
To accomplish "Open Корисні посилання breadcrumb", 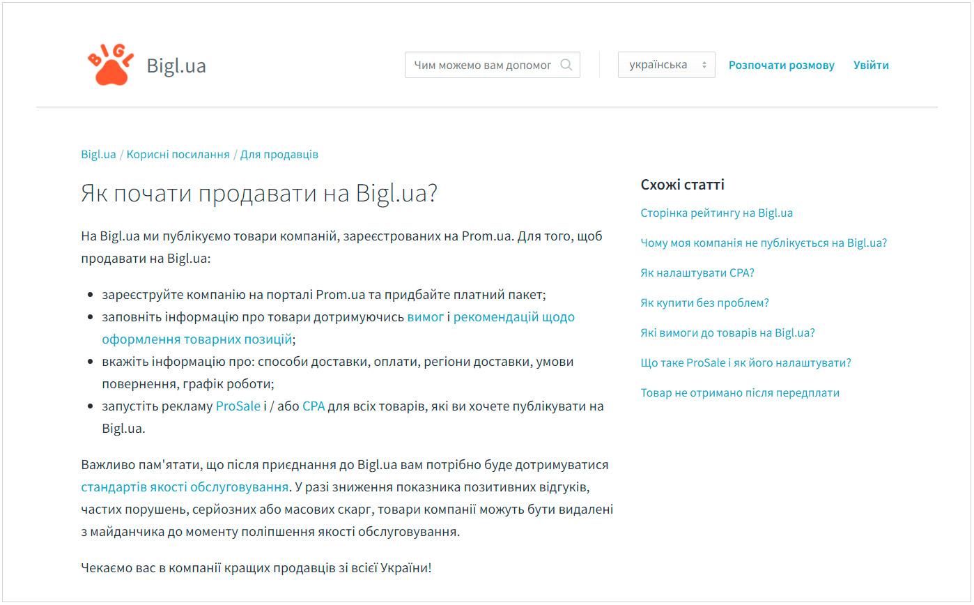I will click(x=178, y=154).
